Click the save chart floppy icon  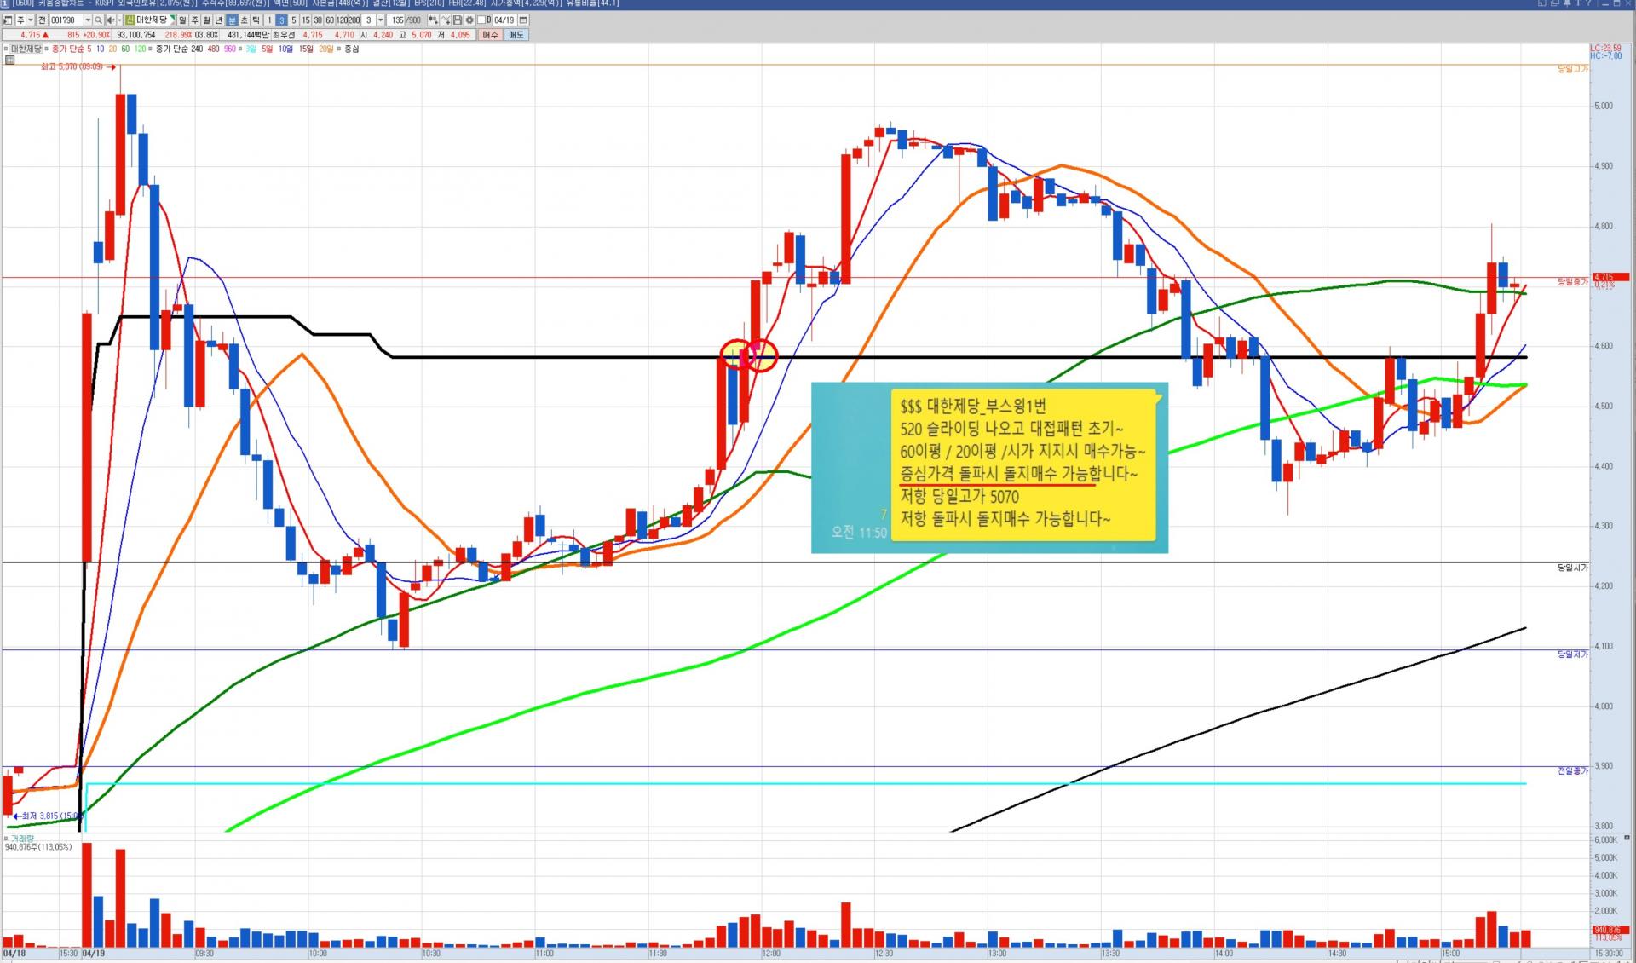coord(457,20)
